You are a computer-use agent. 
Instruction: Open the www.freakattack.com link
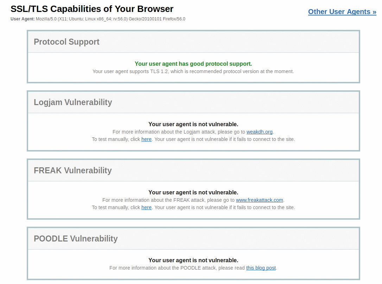tap(259, 200)
